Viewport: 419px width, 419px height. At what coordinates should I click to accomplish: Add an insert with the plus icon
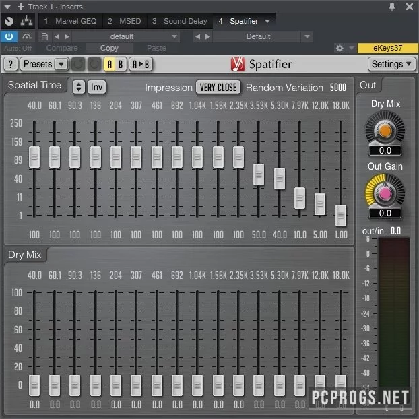21,7
